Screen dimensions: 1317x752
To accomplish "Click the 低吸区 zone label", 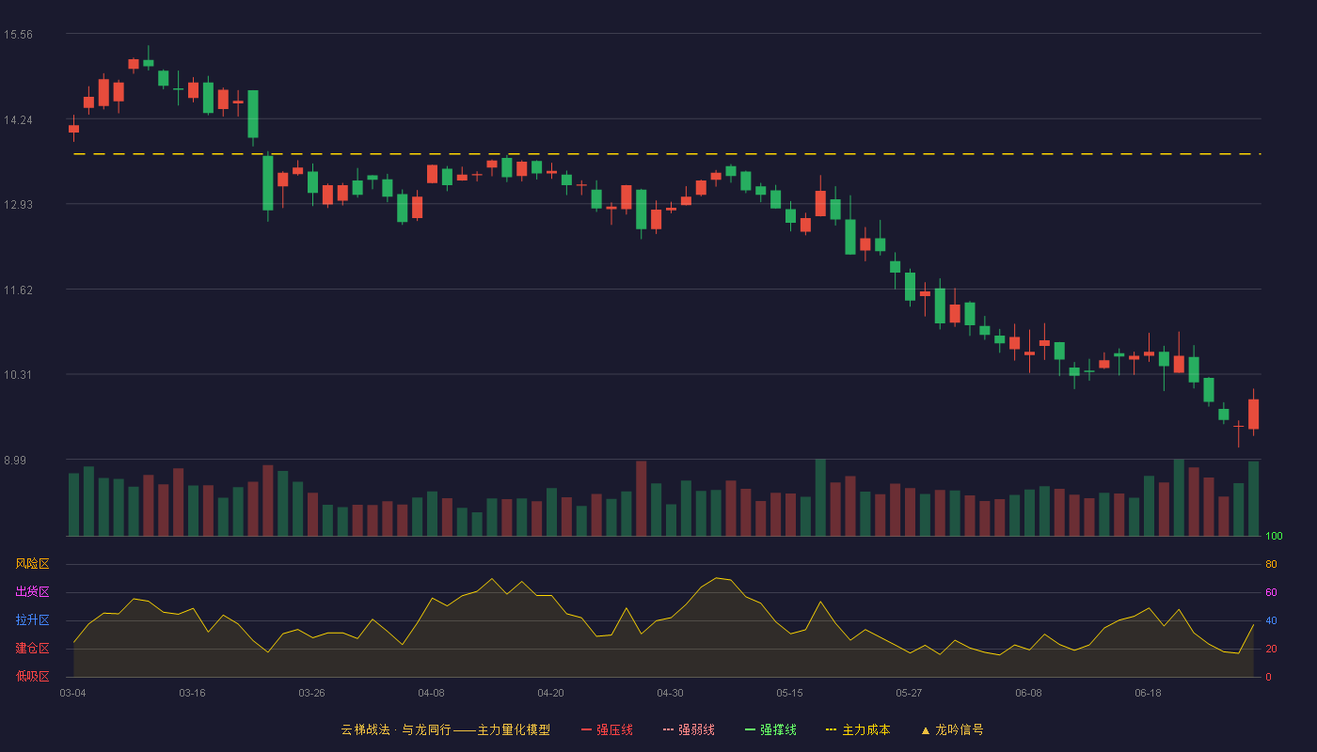I will [32, 675].
